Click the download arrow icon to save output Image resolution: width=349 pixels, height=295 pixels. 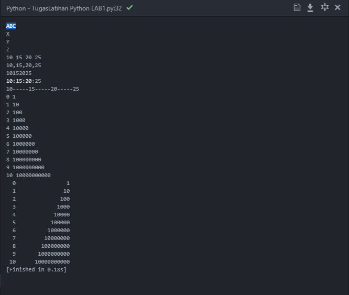click(310, 8)
